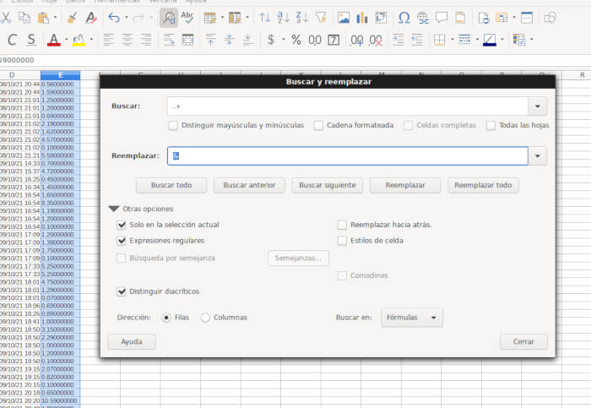Click the Cerrar button
The image size is (591, 408).
coord(523,341)
